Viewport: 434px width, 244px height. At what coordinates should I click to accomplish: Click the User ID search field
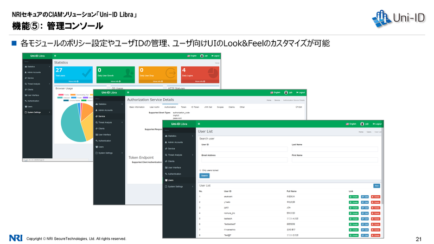pyautogui.click(x=245, y=149)
